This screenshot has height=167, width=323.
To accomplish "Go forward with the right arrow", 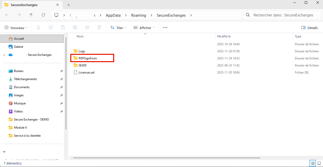I will [x=19, y=15].
